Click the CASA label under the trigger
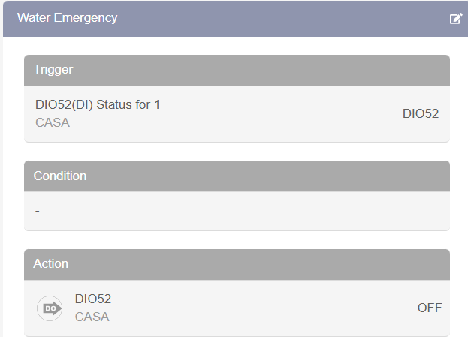The image size is (468, 337). click(53, 122)
